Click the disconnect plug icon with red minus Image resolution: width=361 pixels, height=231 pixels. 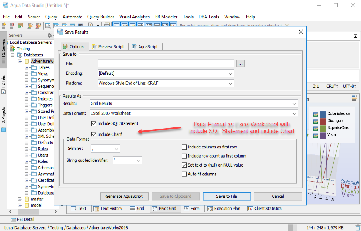point(38,26)
